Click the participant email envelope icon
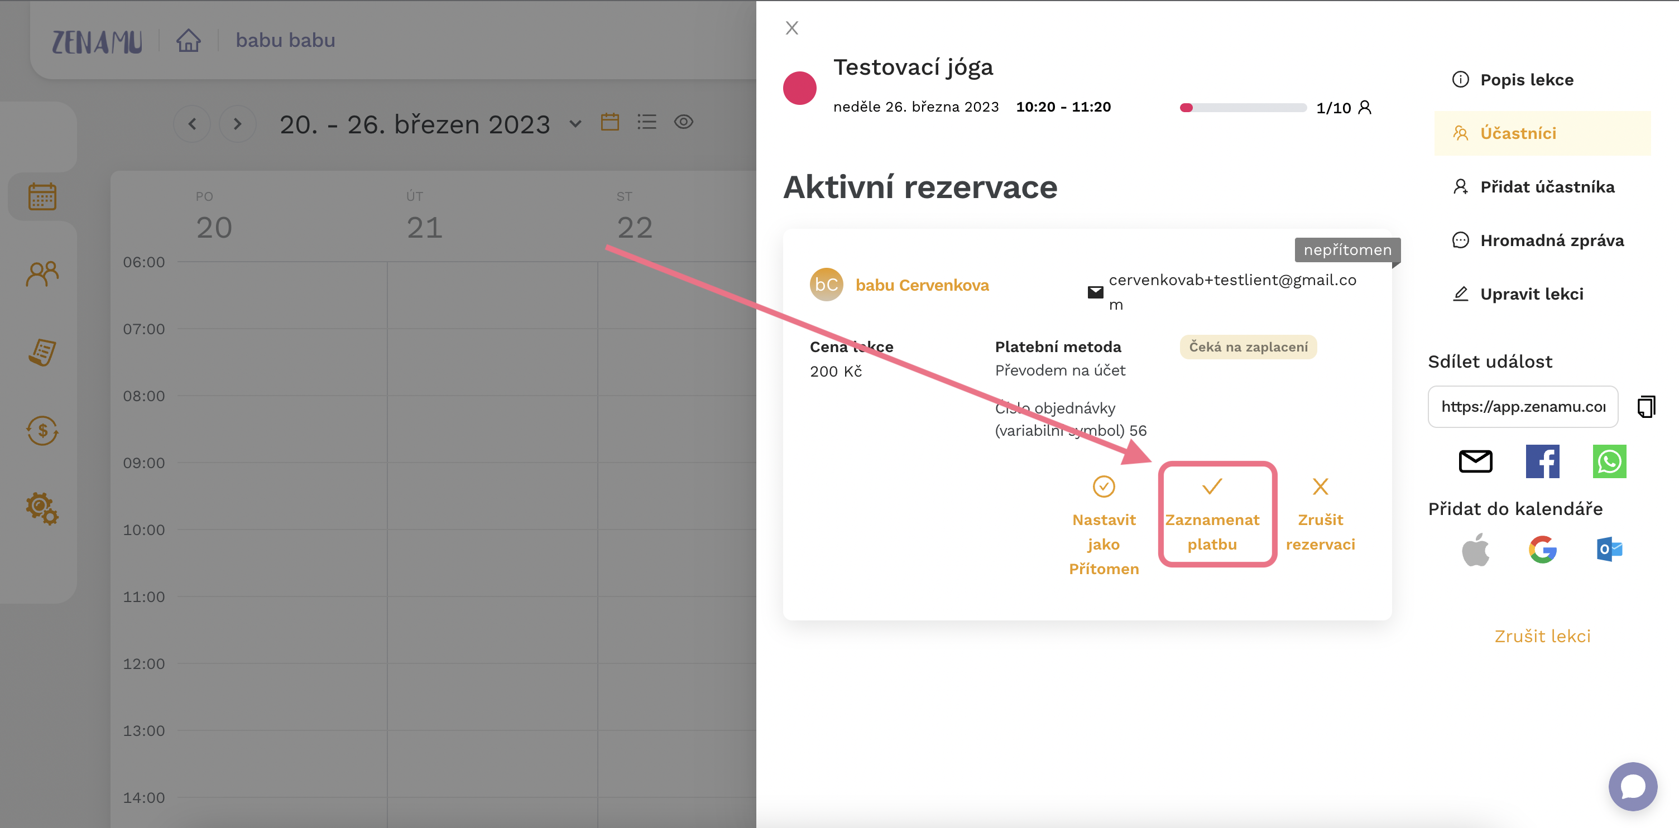The height and width of the screenshot is (828, 1679). (x=1095, y=292)
